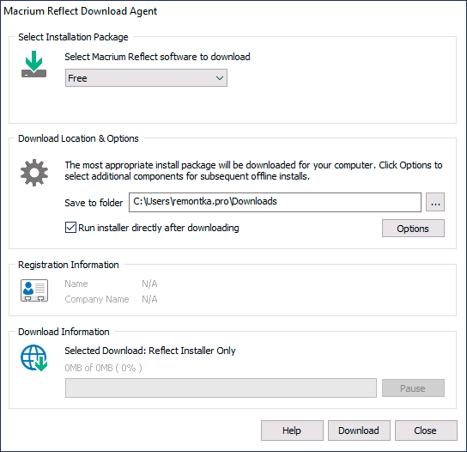Click the Company Name N/A value
Viewport: 467px width, 452px height.
[149, 299]
